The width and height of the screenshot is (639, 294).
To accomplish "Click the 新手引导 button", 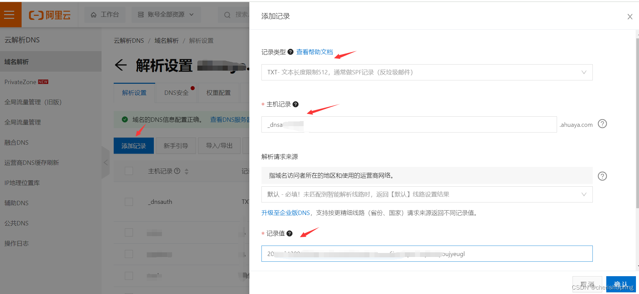I will (x=176, y=146).
